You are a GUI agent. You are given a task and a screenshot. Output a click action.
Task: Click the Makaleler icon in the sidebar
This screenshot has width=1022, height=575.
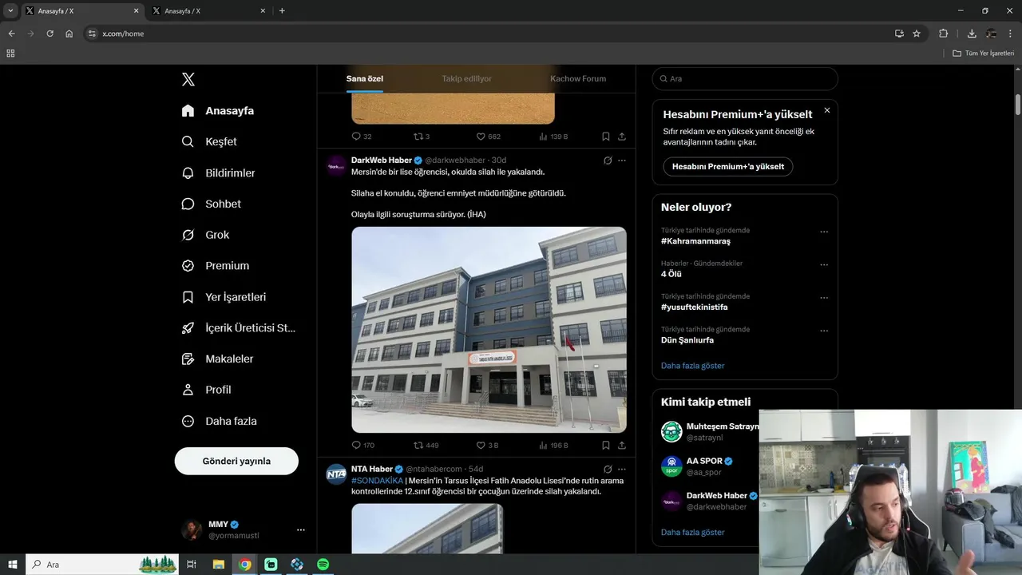[188, 359]
